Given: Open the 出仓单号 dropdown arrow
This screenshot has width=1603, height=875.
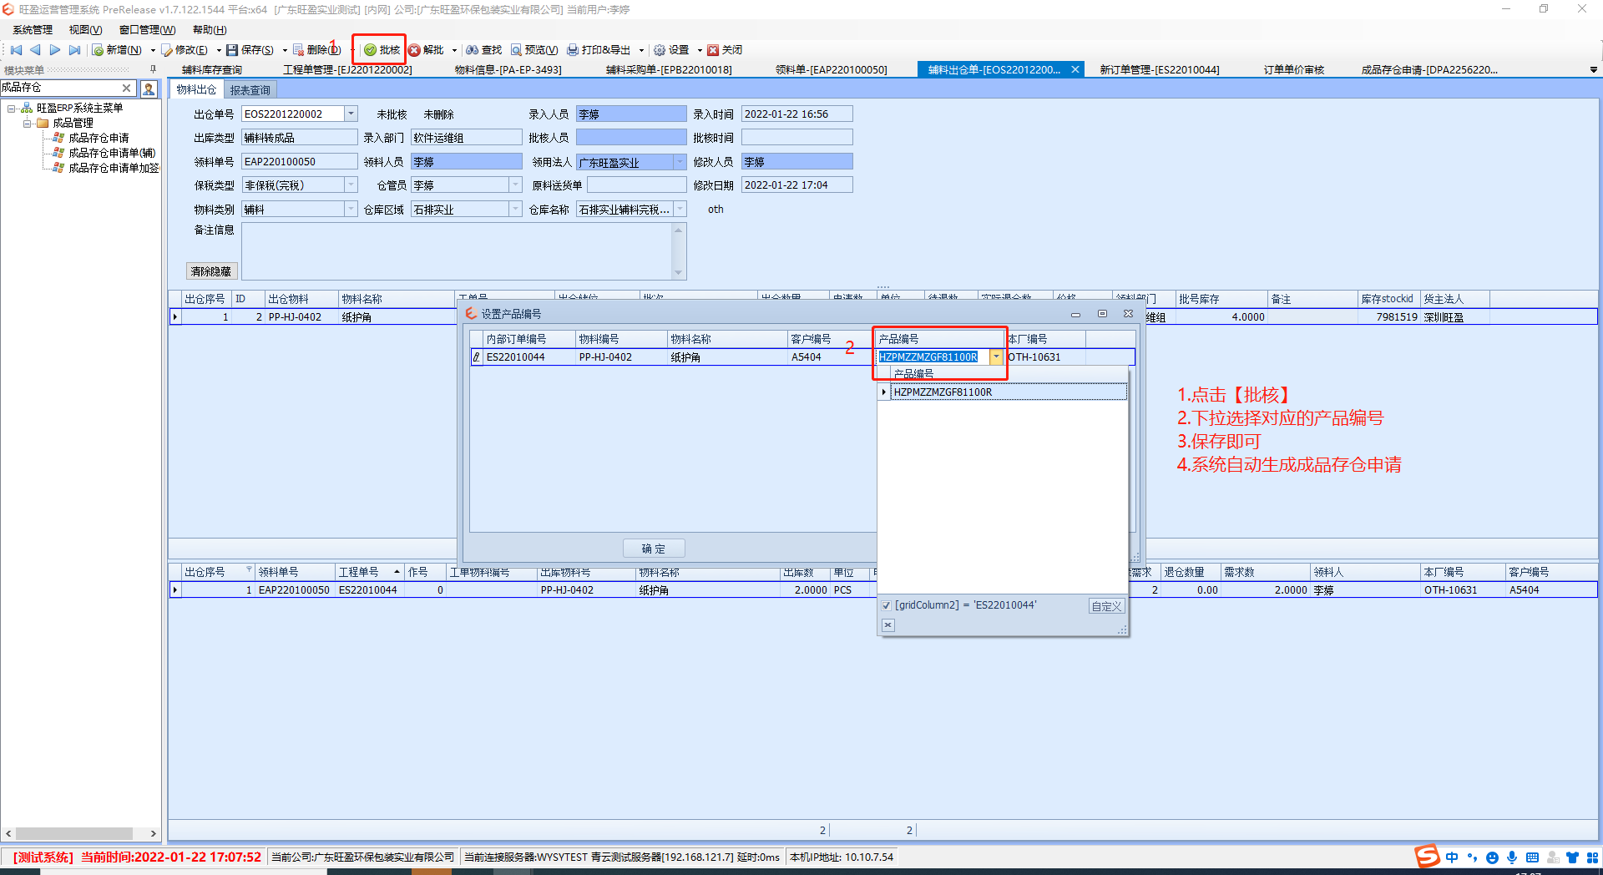Looking at the screenshot, I should pos(351,114).
